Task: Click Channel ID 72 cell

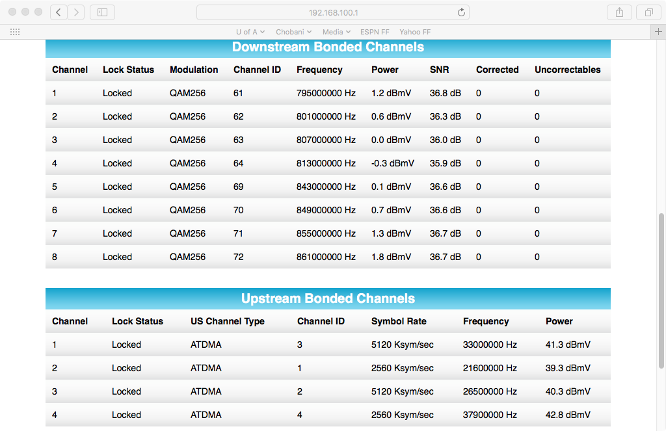Action: pyautogui.click(x=238, y=257)
